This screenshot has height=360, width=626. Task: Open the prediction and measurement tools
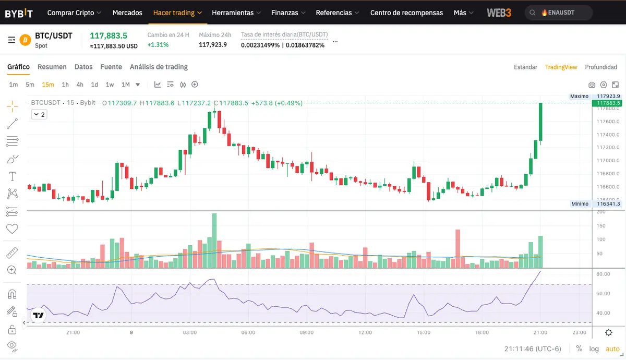tap(12, 211)
